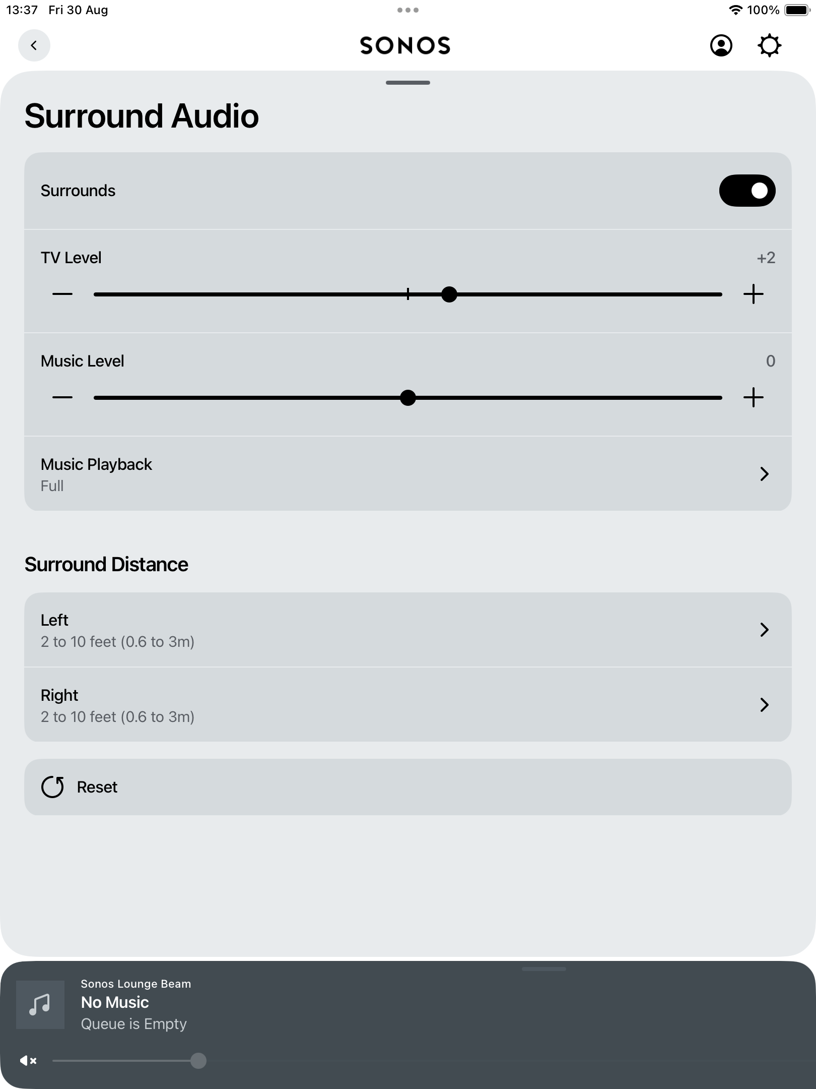Screen dimensions: 816x1089
Task: Tap the Queue is Empty text
Action: click(x=134, y=1023)
